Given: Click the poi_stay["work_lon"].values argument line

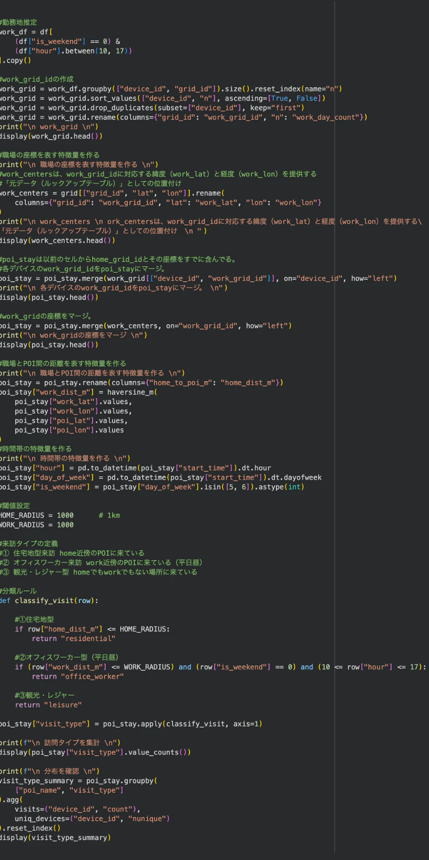Looking at the screenshot, I should pos(73,411).
